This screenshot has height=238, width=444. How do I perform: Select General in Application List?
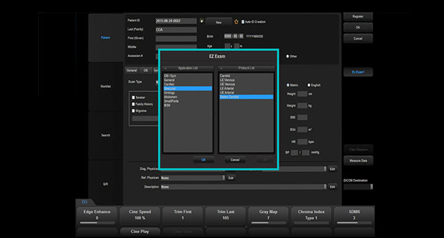(x=188, y=80)
